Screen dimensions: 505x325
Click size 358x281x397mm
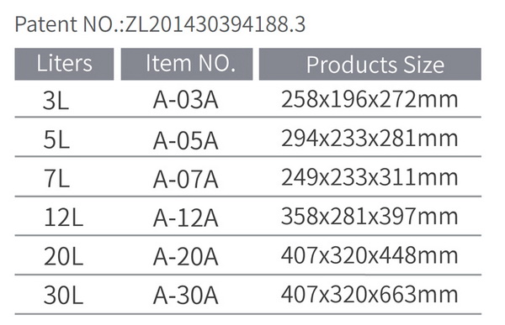(369, 217)
